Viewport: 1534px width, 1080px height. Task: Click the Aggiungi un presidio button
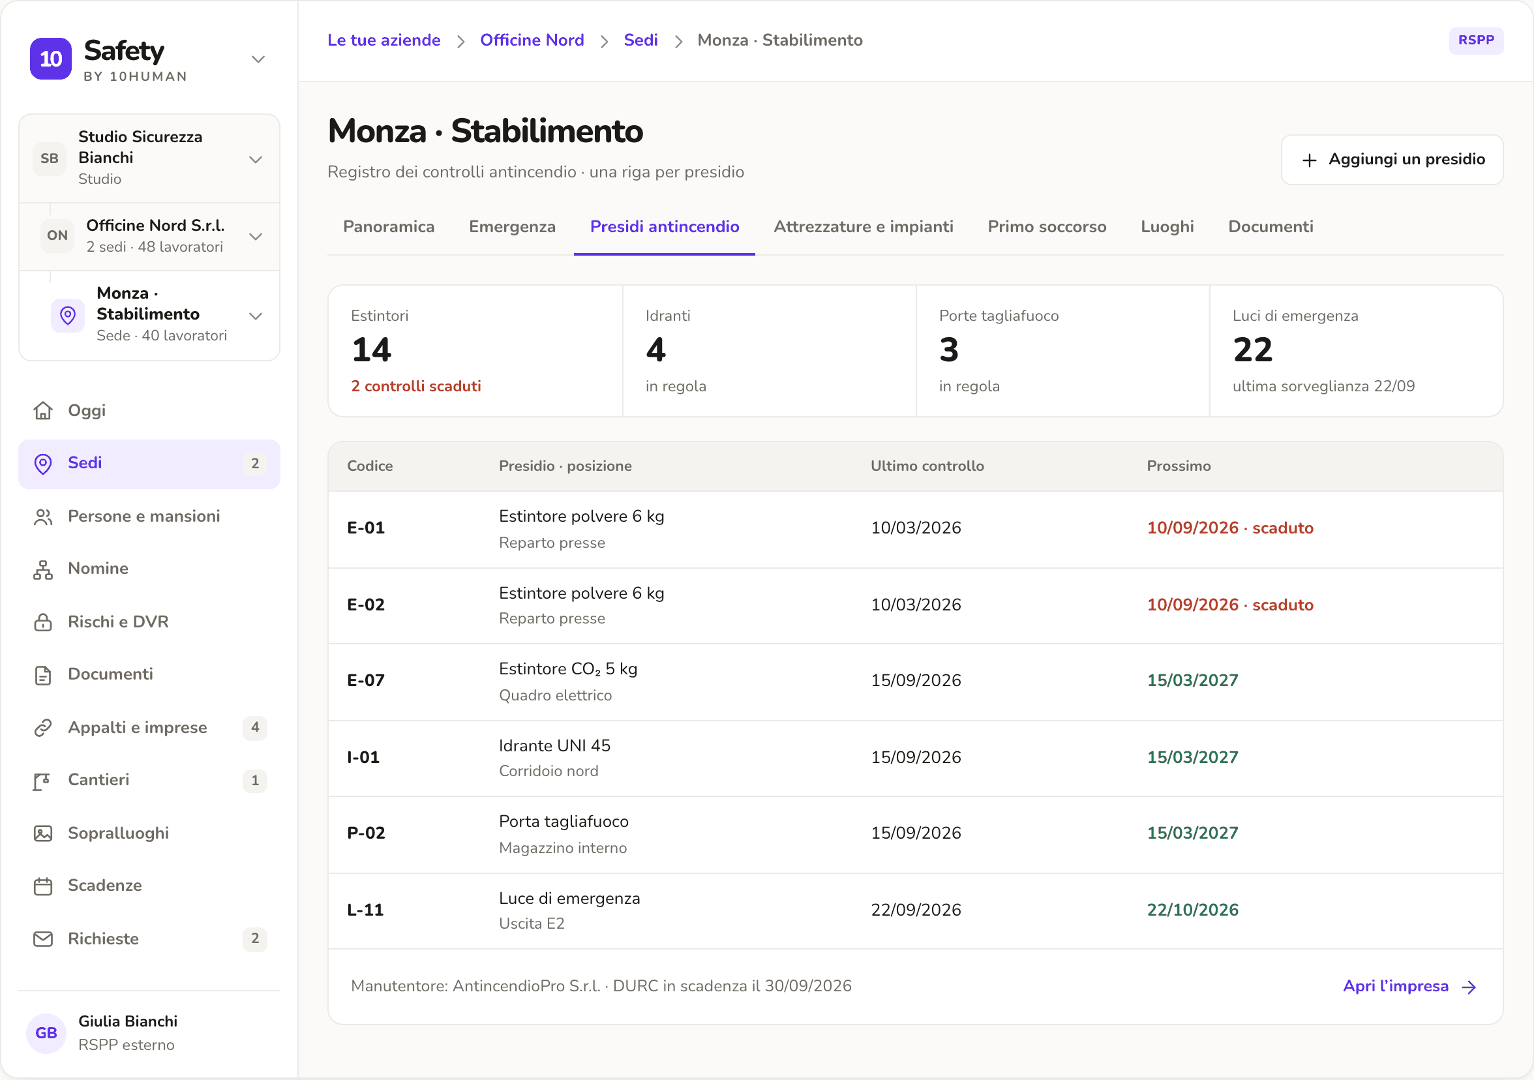(x=1392, y=160)
